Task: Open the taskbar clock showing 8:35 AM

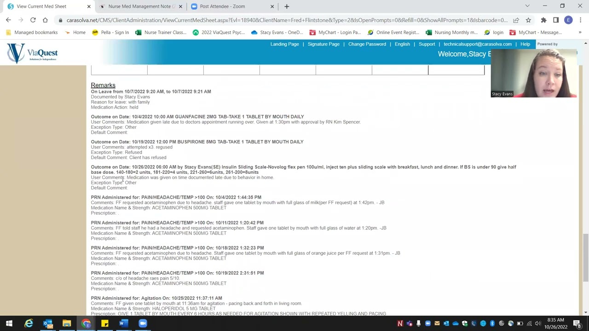Action: [555, 324]
